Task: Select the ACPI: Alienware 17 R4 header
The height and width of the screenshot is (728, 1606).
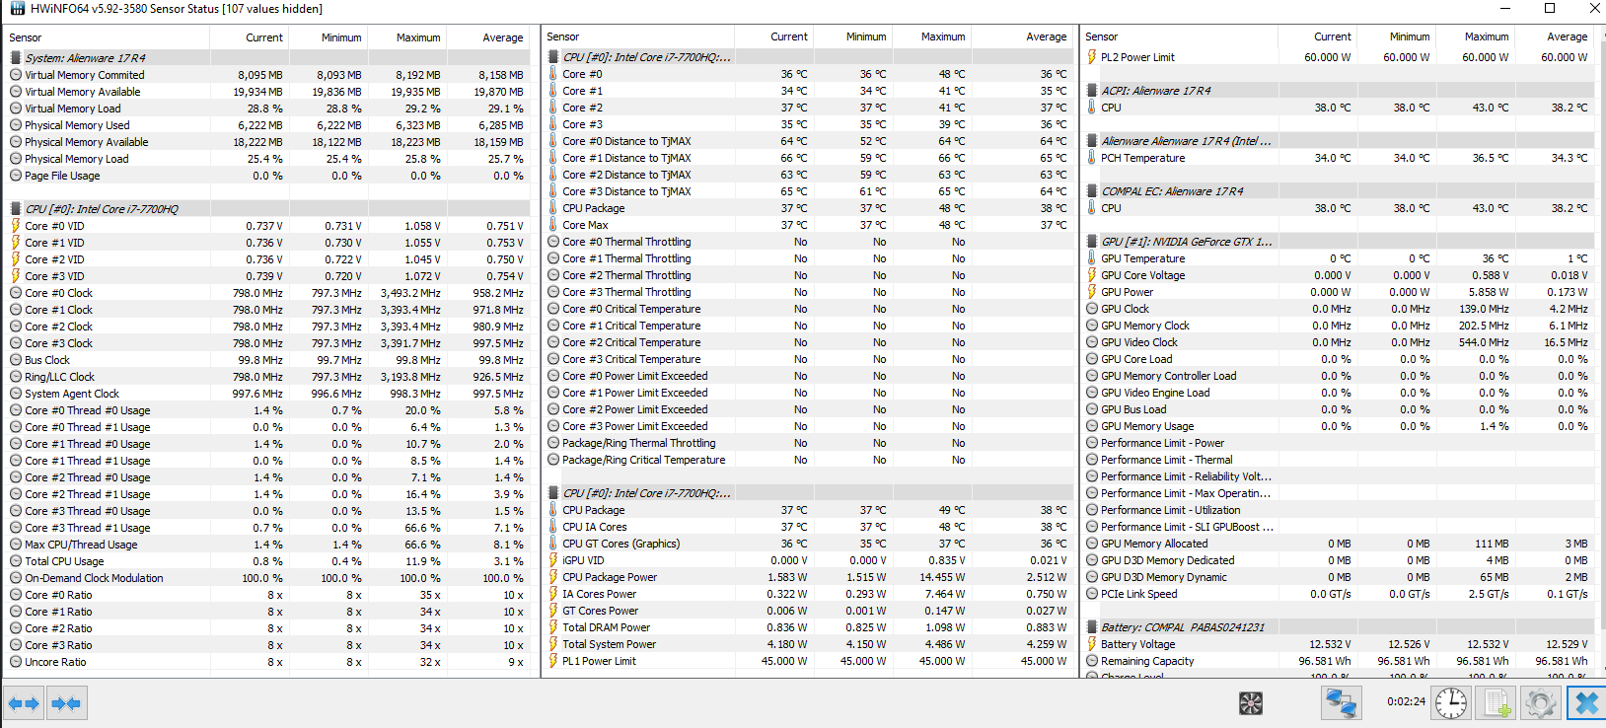Action: pyautogui.click(x=1155, y=91)
